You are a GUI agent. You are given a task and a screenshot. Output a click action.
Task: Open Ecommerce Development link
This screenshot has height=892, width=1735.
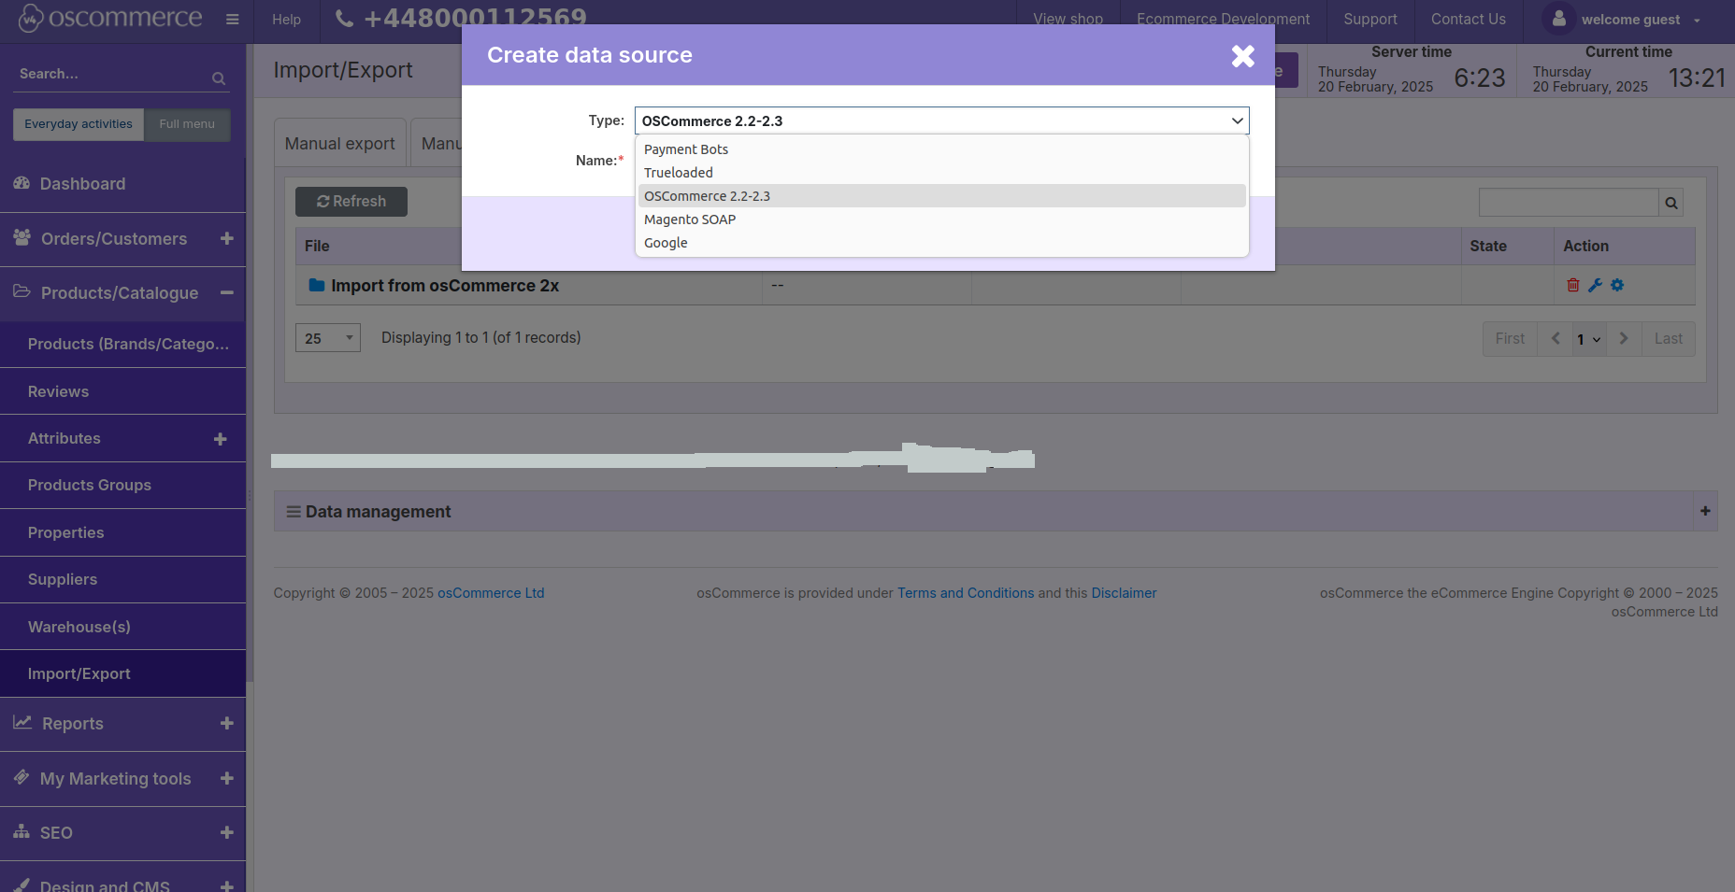(x=1223, y=19)
